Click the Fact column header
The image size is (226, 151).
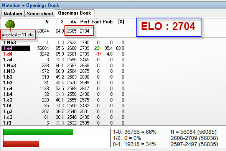click(x=96, y=22)
